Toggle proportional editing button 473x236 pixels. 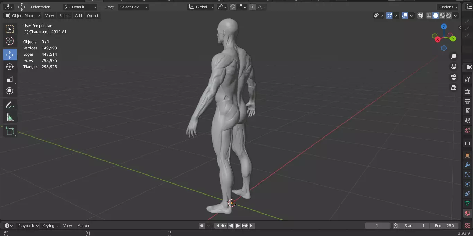coord(252,7)
